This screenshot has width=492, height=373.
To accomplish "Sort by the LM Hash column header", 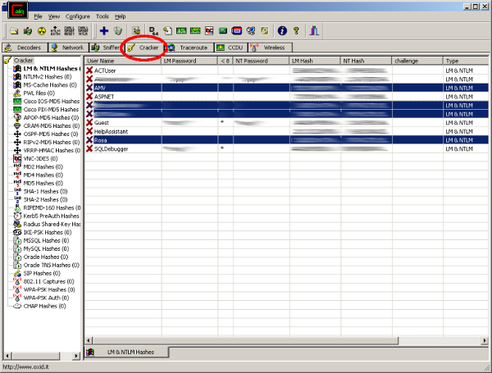I will coord(315,61).
